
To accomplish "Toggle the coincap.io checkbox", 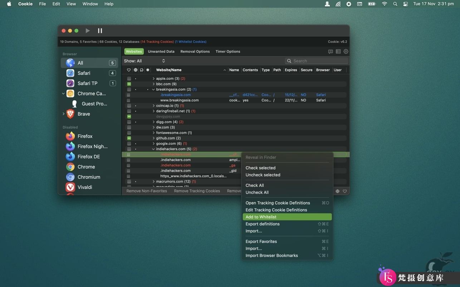I will pos(129,106).
